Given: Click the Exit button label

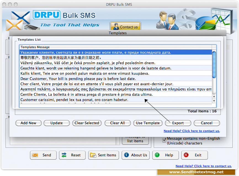Looking at the screenshot, I should tap(198, 155).
